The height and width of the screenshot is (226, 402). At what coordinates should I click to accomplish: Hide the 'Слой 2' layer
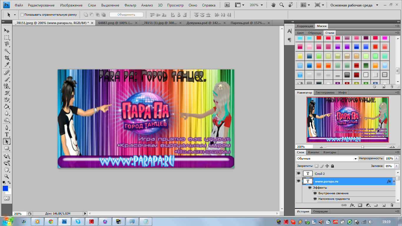[299, 174]
